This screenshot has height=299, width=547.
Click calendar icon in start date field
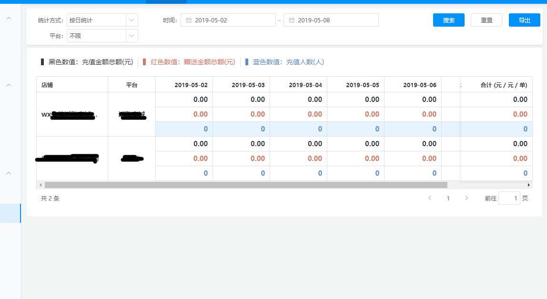click(x=188, y=20)
